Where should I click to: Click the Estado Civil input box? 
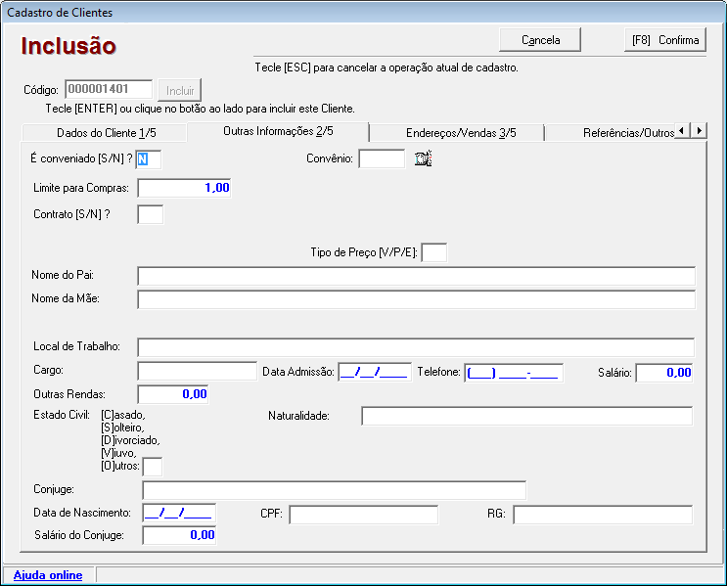point(153,467)
